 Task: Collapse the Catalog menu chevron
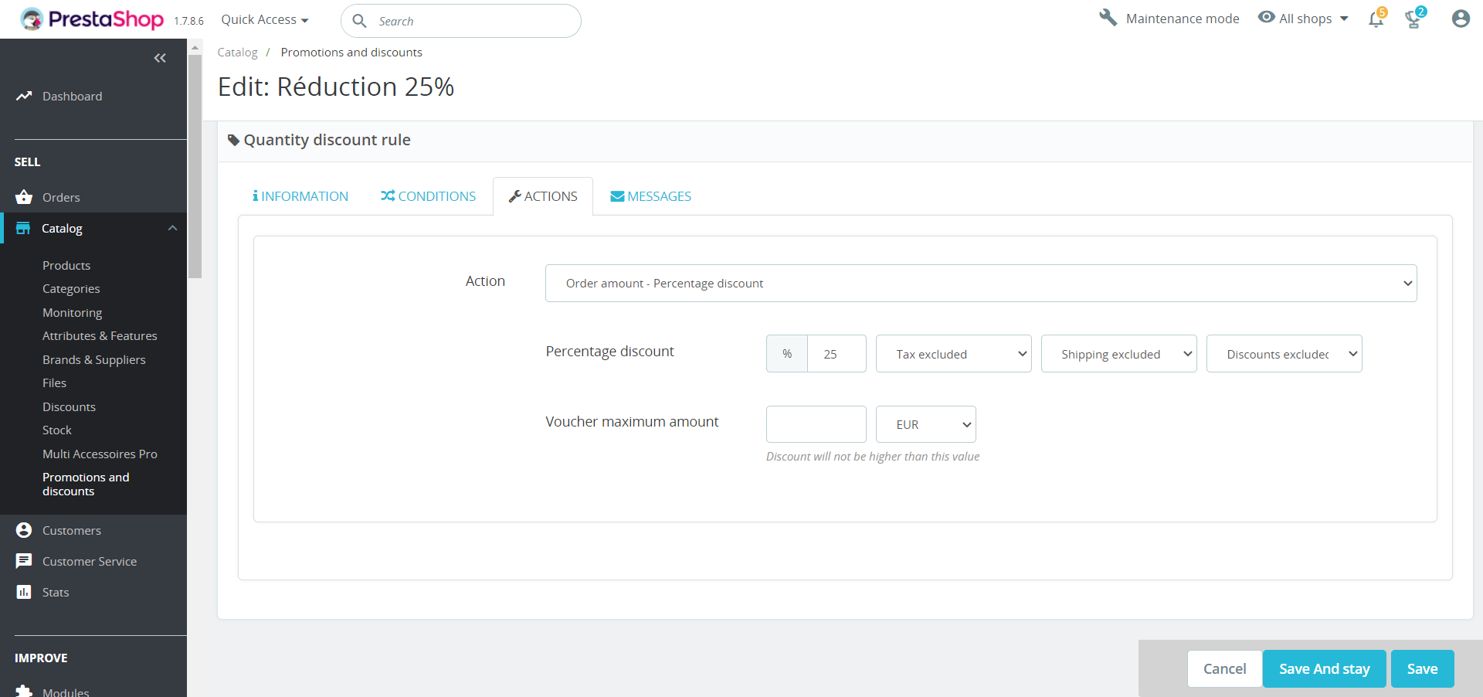point(173,228)
